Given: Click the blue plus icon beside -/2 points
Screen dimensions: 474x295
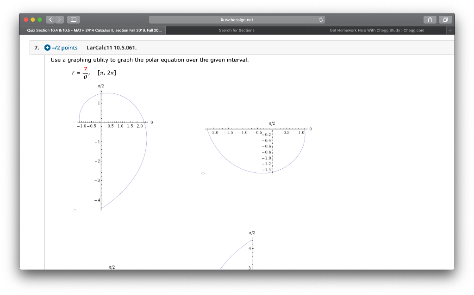Looking at the screenshot, I should coord(46,47).
